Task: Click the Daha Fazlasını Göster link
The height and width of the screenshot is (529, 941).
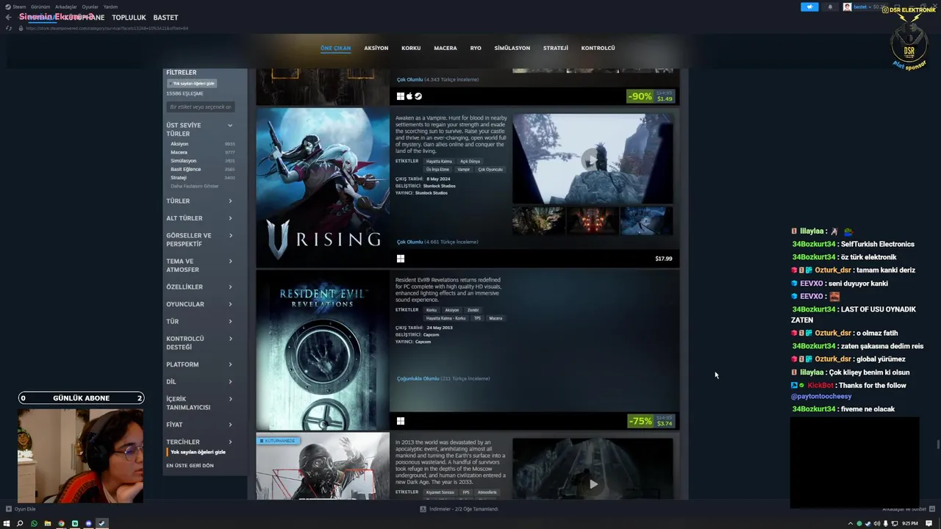Action: [x=195, y=186]
